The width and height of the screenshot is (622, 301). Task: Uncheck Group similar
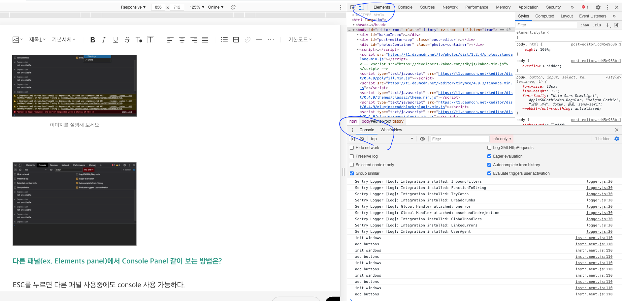coord(352,173)
